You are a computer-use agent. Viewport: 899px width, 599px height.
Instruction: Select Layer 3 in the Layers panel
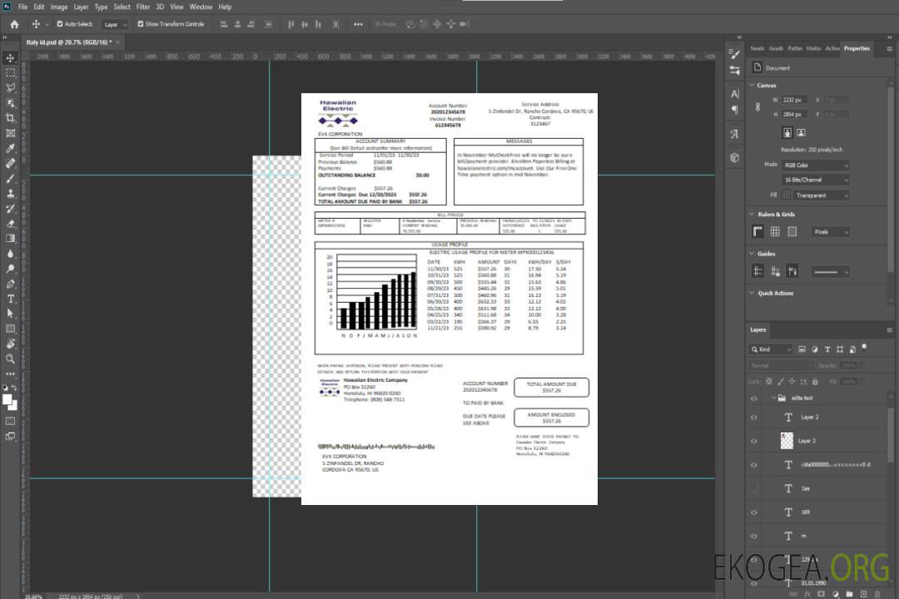click(806, 440)
